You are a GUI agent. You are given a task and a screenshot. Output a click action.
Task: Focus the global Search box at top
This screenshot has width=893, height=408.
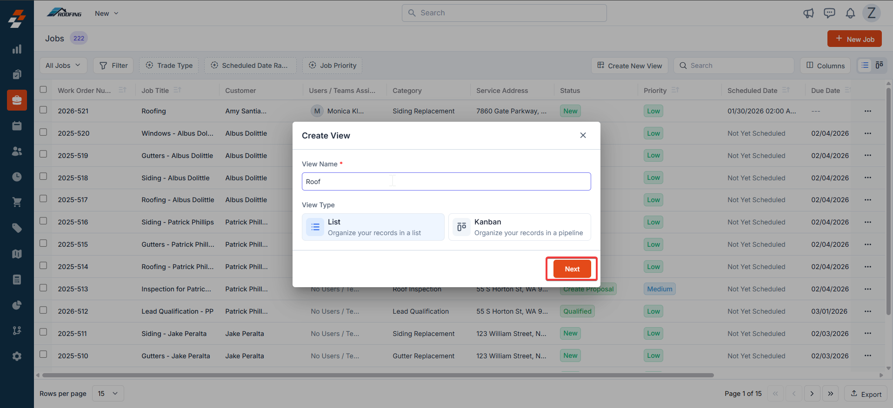pos(504,13)
